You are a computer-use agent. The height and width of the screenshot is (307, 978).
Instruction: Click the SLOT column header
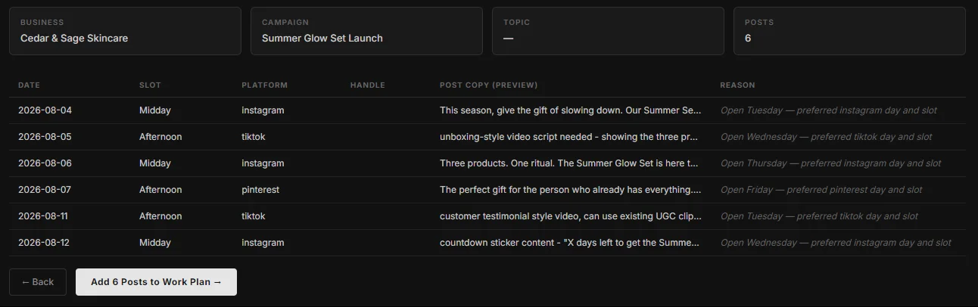pyautogui.click(x=150, y=85)
